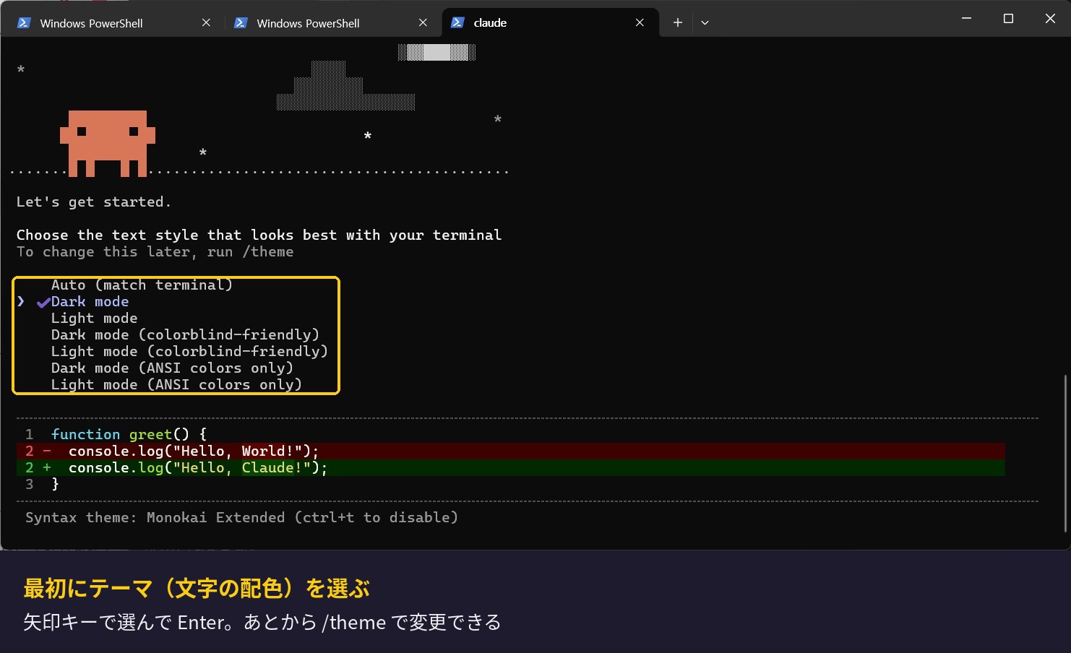
Task: Click the removed line console.log Hello World
Action: (510, 451)
